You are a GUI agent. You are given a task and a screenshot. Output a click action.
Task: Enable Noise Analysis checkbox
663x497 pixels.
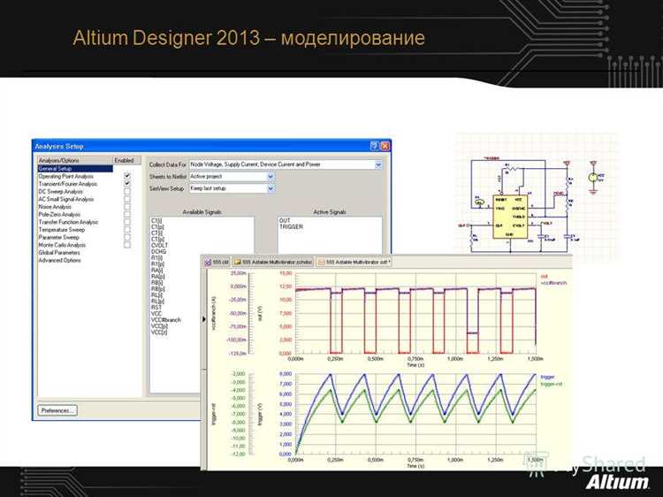(x=126, y=206)
